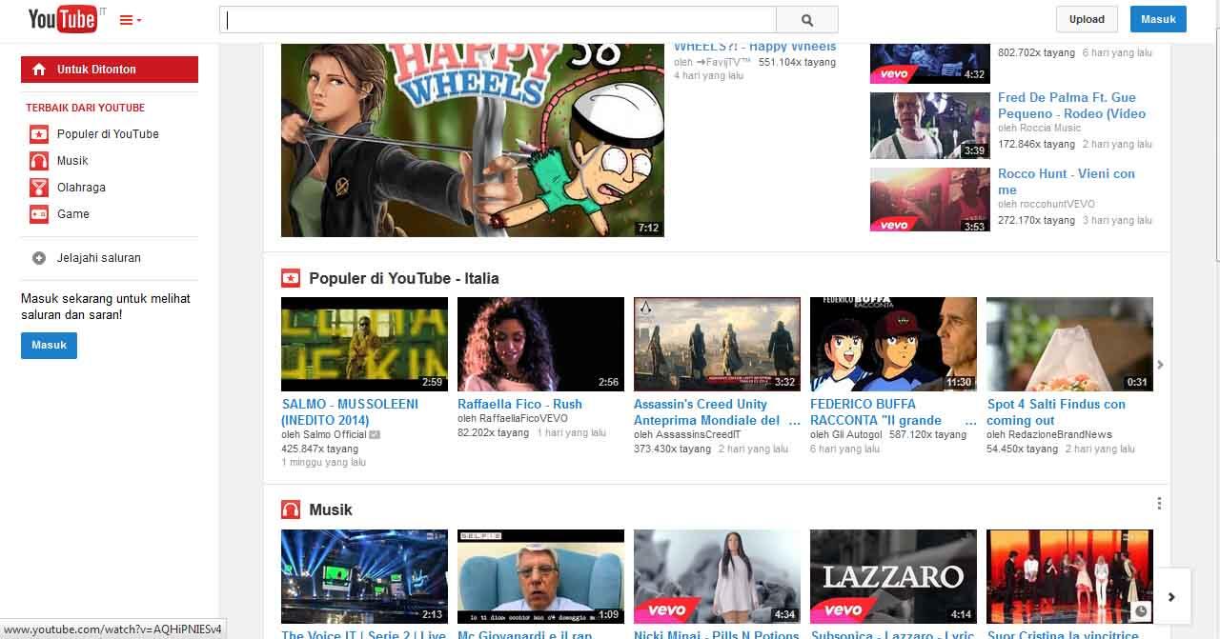Open Nicki Minaj Pills N Potions thumbnail
1220x639 pixels.
click(x=717, y=576)
